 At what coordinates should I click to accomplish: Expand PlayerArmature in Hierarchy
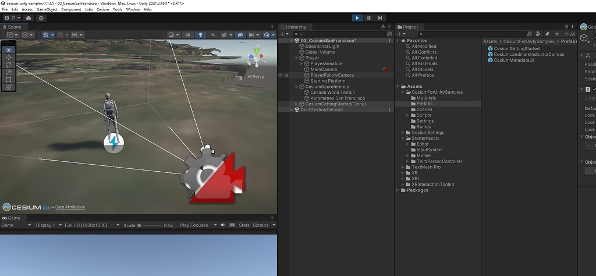[x=302, y=64]
